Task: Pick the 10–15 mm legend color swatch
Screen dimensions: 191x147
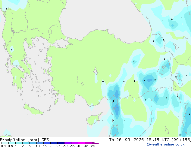Action: pyautogui.click(x=40, y=143)
